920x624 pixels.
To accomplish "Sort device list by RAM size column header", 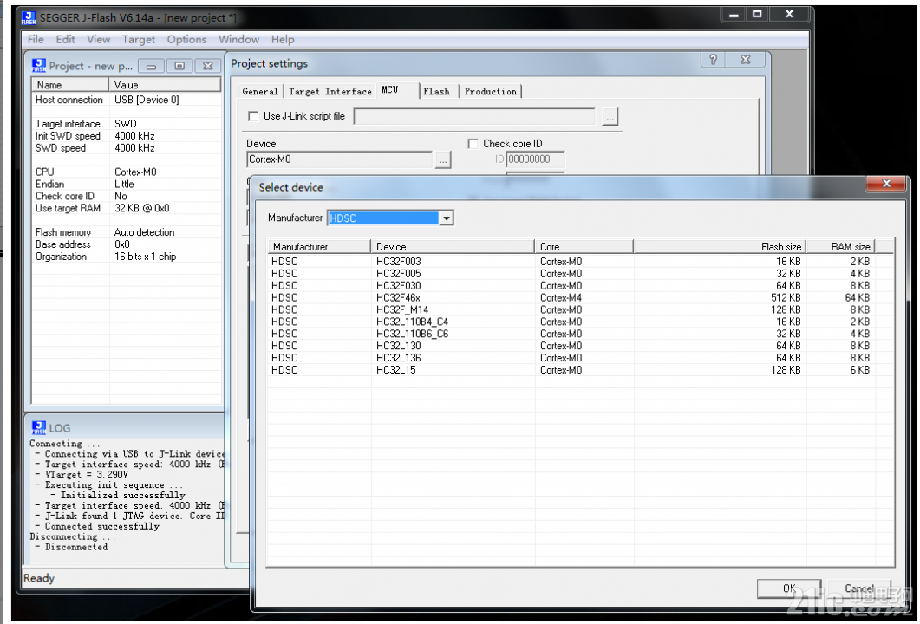I will coord(840,247).
